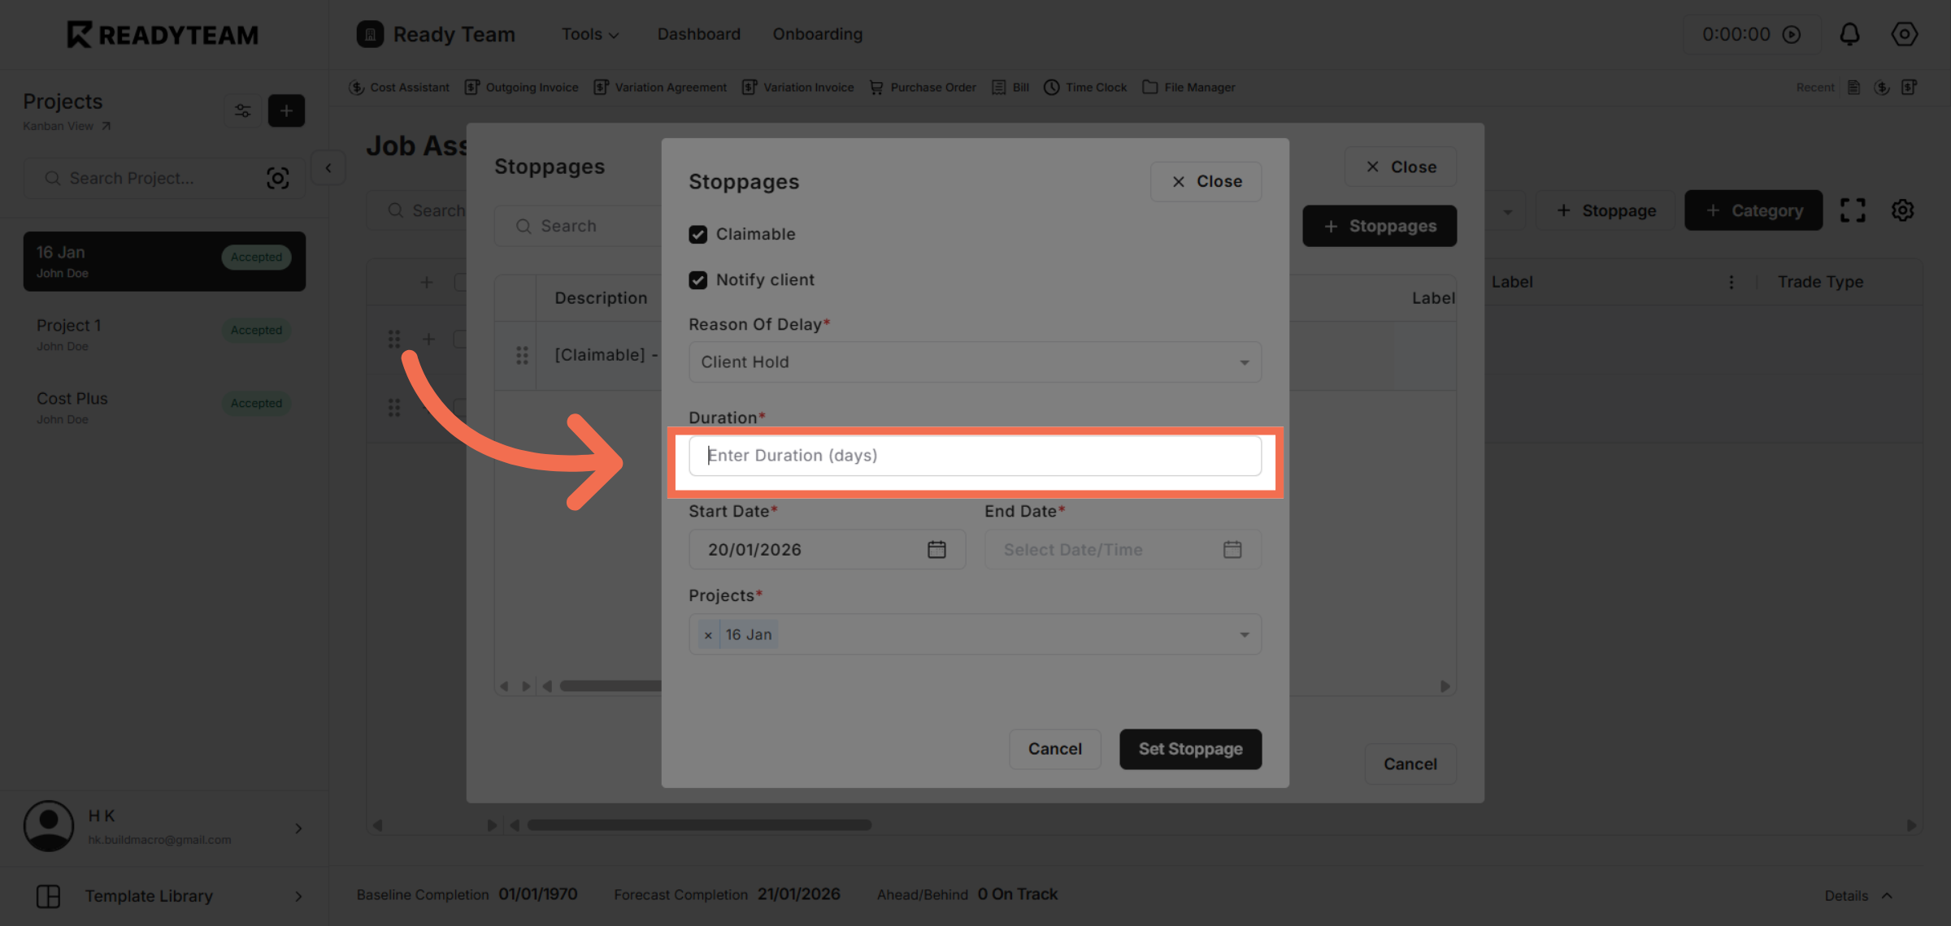Open the Reason Of Delay dropdown
The width and height of the screenshot is (1951, 926).
click(974, 362)
